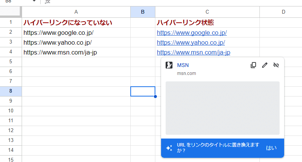Select column D header
This screenshot has height=162, width=302.
click(283, 12)
